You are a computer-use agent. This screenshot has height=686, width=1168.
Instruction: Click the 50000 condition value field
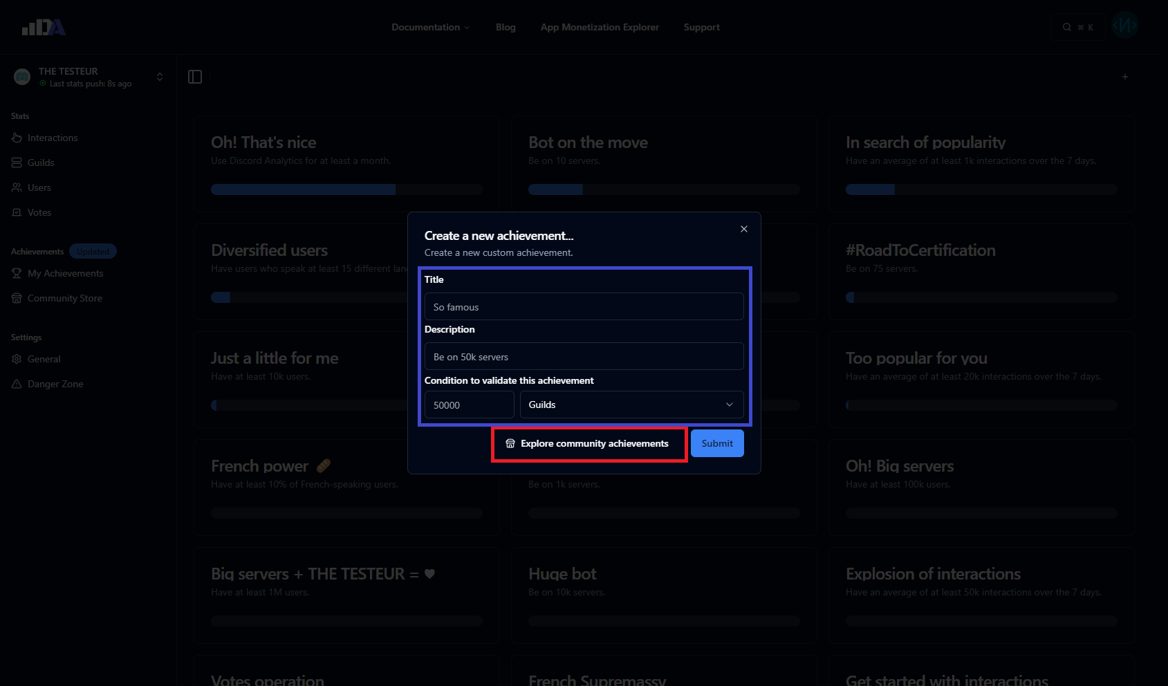(x=469, y=405)
